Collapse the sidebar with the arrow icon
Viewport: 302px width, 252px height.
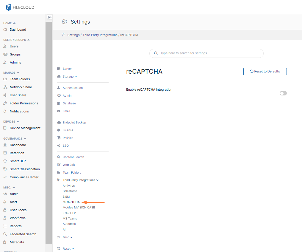pos(50,17)
